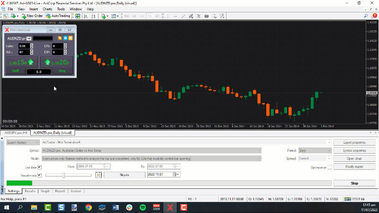Toggle the Use date checkbox
This screenshot has width=379, height=213.
click(40, 167)
